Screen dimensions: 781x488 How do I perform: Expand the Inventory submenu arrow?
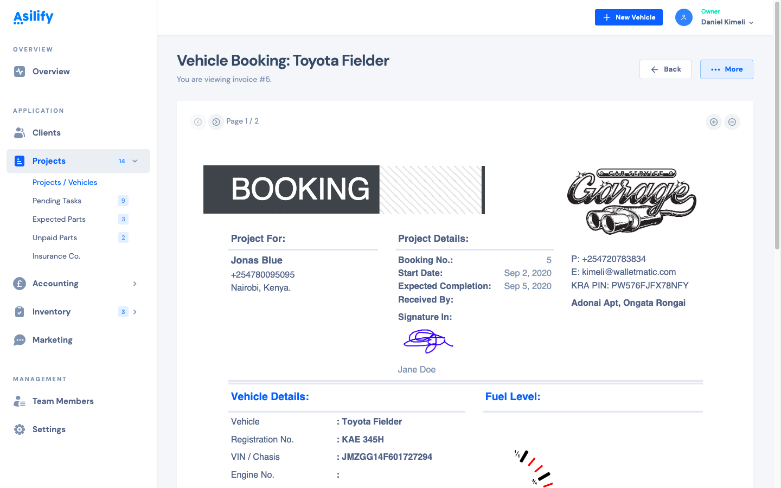coord(135,312)
